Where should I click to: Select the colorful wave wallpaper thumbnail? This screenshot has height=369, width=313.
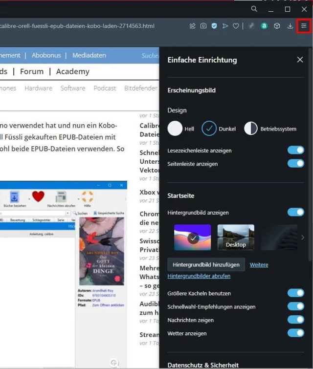click(x=192, y=237)
